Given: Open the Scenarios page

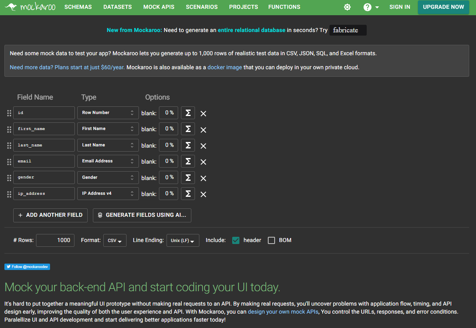Looking at the screenshot, I should point(202,7).
